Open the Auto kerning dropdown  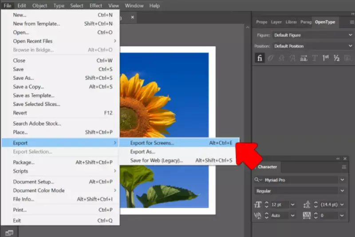293,216
